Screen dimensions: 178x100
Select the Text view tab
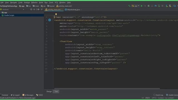(56, 91)
